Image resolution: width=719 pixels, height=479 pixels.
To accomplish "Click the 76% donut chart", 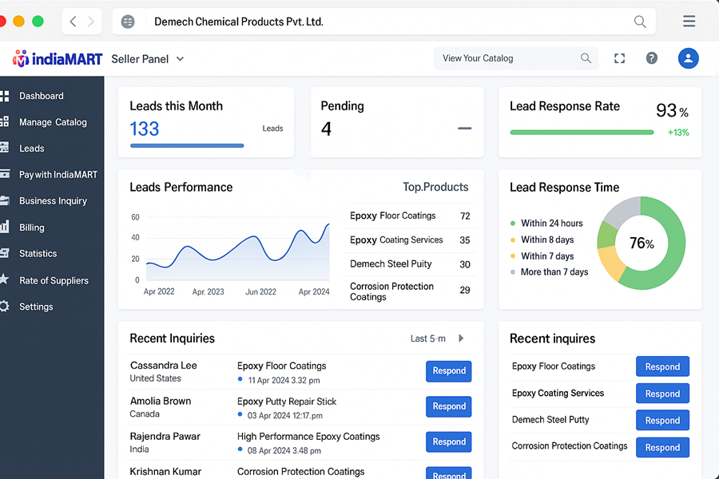I will [641, 243].
